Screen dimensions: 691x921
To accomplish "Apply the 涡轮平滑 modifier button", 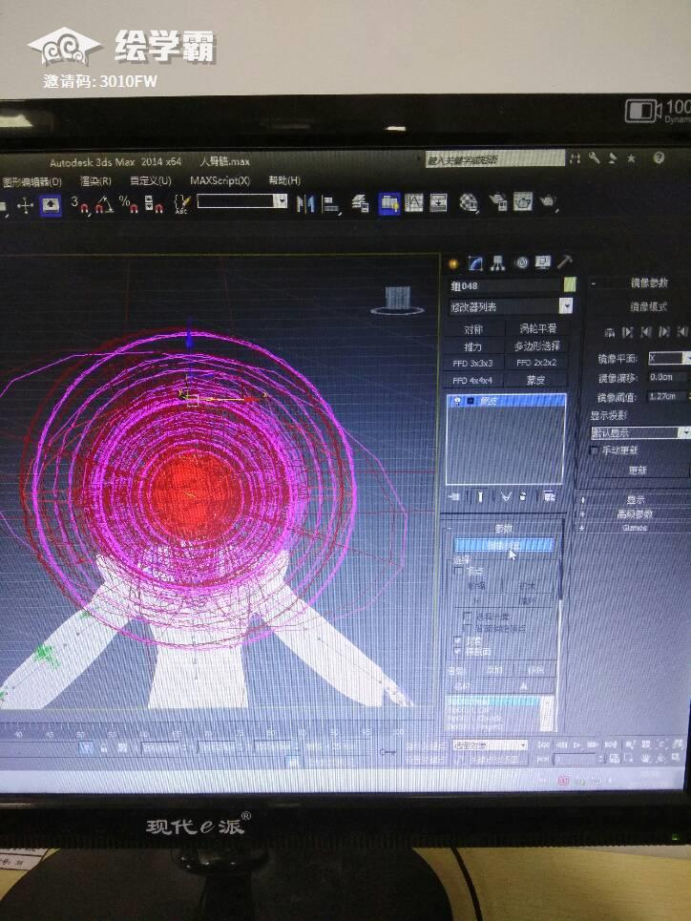I will point(537,328).
